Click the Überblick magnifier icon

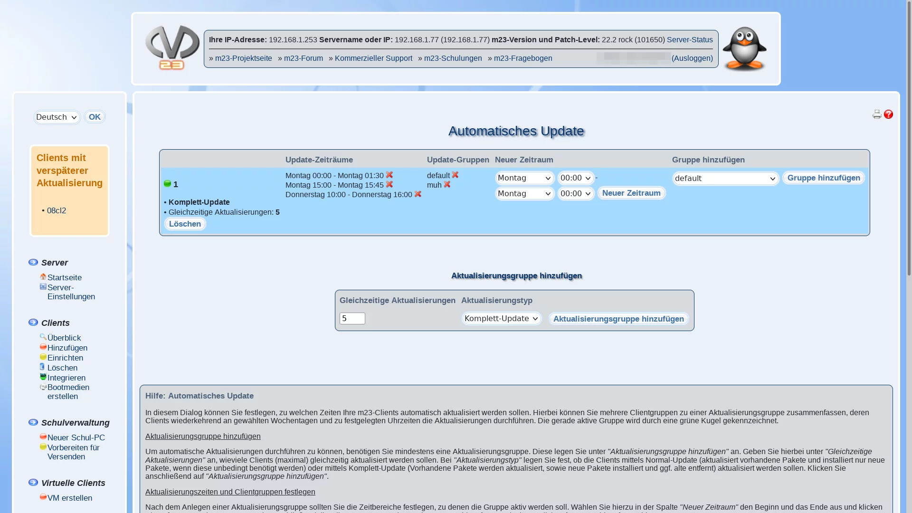(43, 337)
